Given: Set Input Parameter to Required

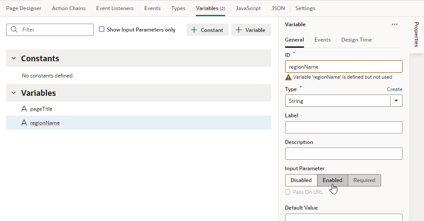Looking at the screenshot, I should coord(364,180).
